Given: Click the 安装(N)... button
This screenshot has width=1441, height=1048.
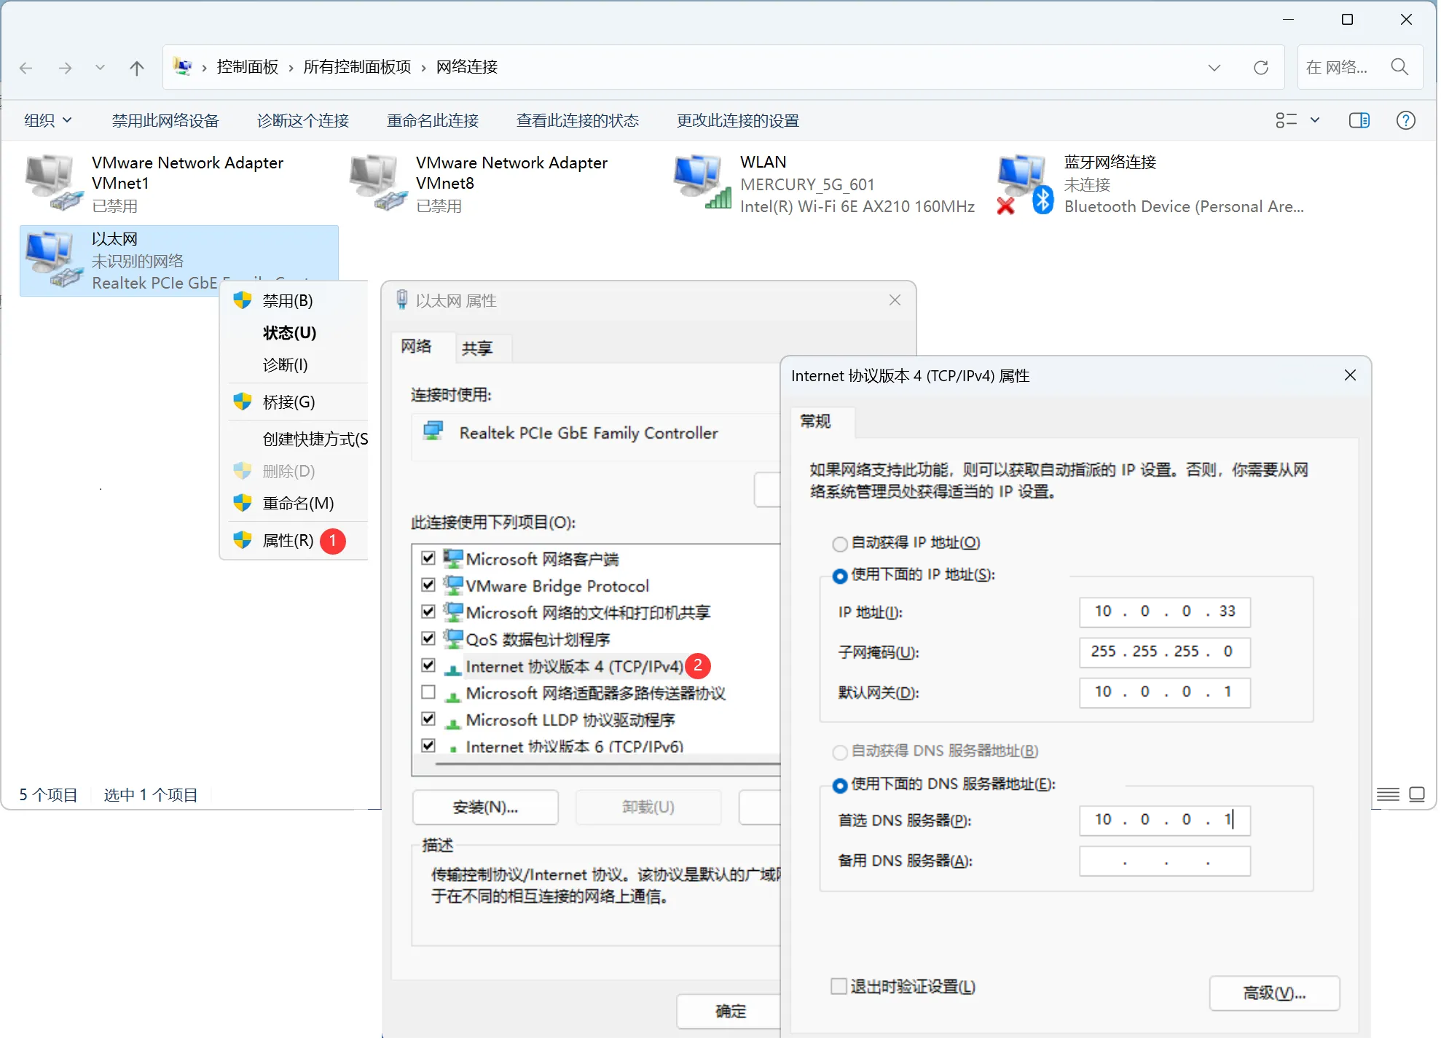Looking at the screenshot, I should tap(485, 807).
